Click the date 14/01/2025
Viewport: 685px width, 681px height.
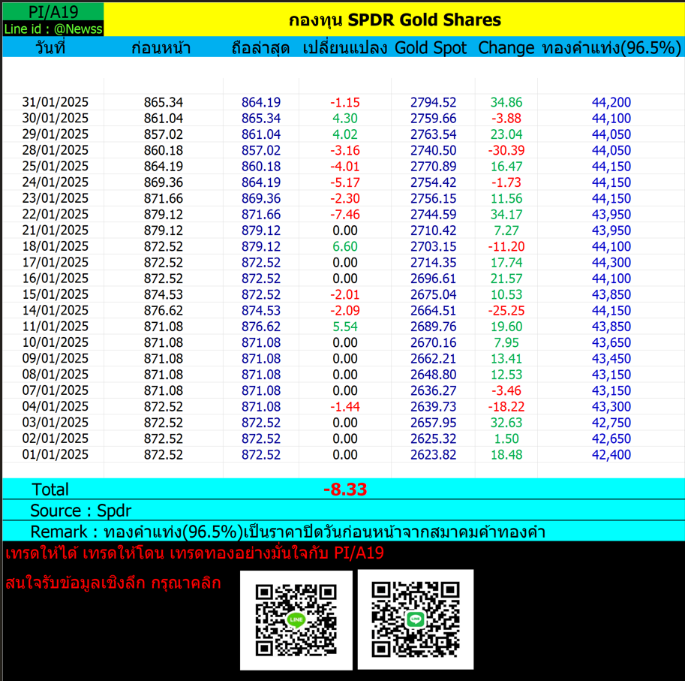[x=56, y=310]
